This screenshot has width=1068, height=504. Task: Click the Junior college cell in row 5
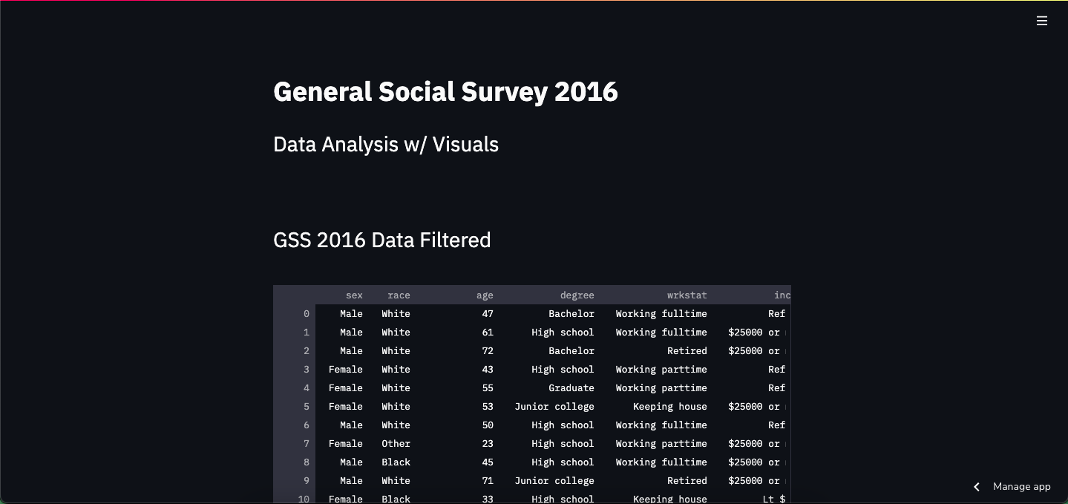click(554, 406)
